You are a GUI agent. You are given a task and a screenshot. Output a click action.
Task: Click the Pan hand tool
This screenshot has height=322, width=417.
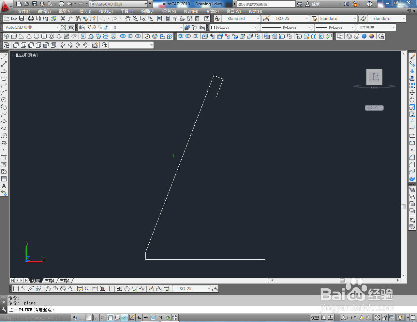coord(128,19)
